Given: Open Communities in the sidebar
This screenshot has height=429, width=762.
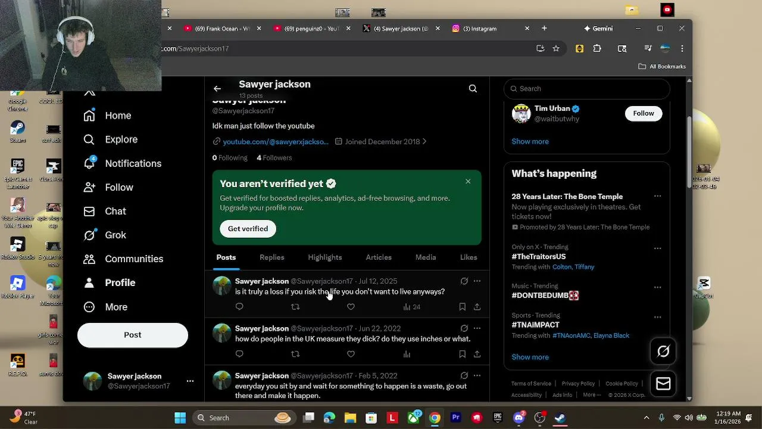Looking at the screenshot, I should (123, 259).
